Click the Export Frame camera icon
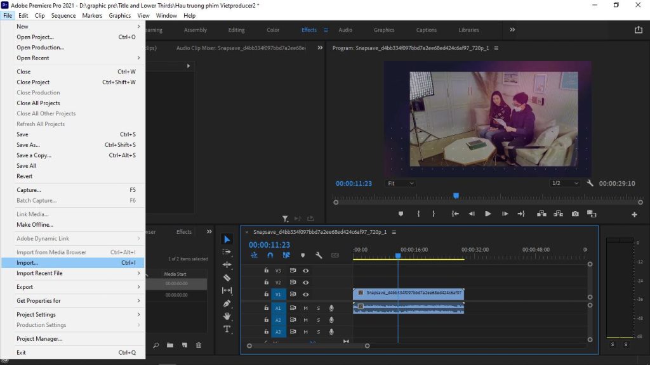Viewport: 650px width, 365px height. [575, 214]
